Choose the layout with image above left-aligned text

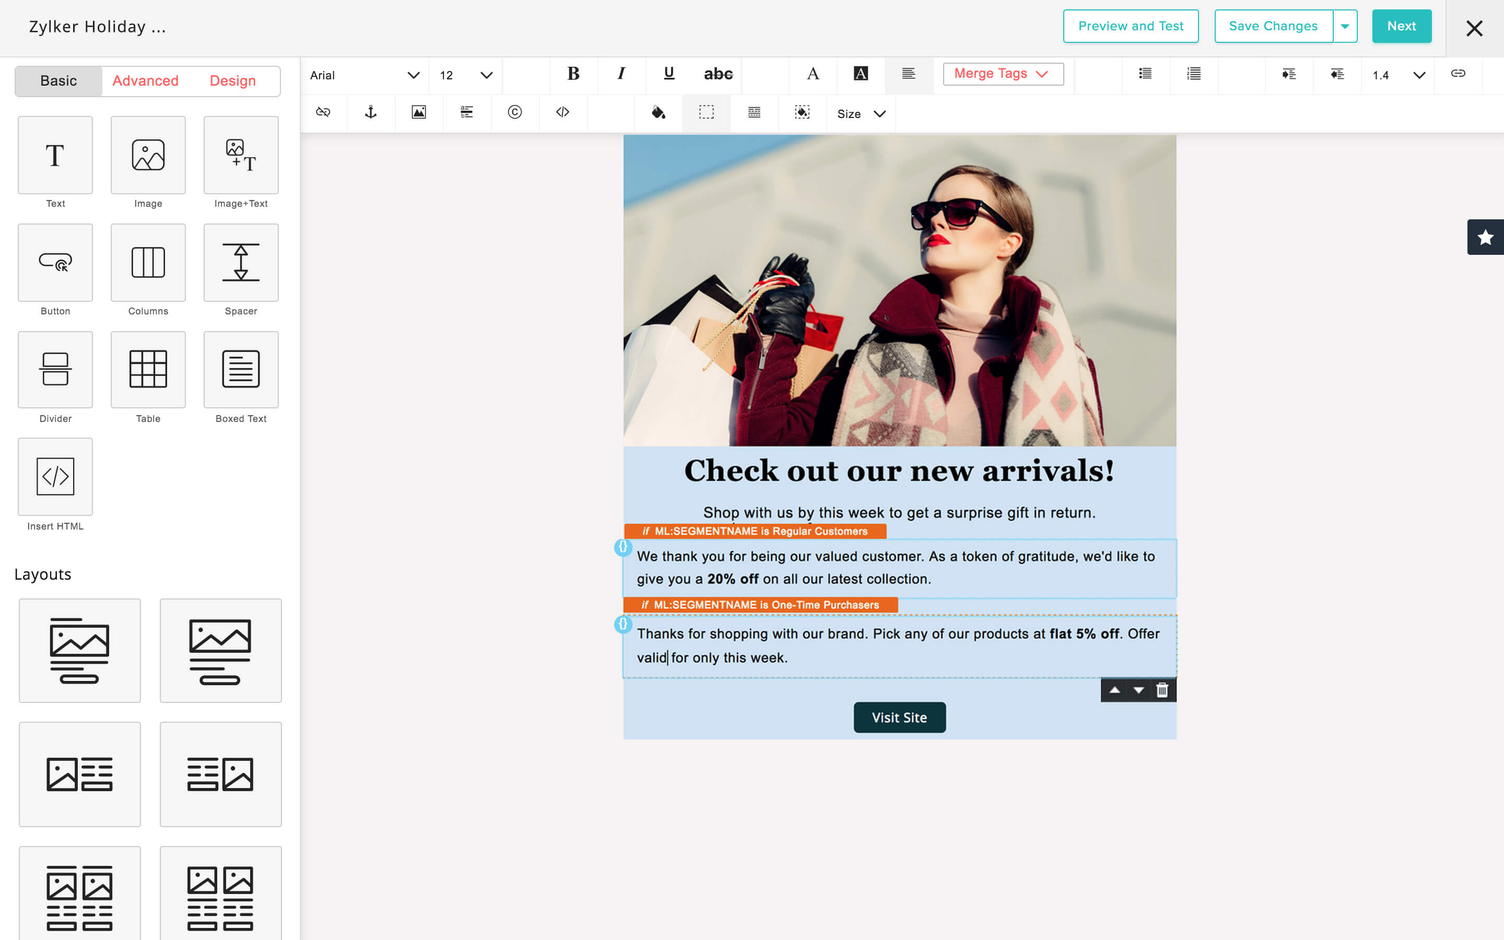(79, 651)
